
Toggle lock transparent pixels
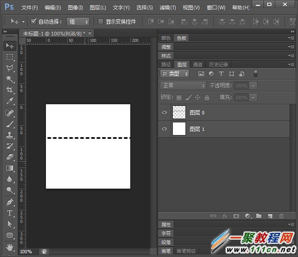click(179, 97)
